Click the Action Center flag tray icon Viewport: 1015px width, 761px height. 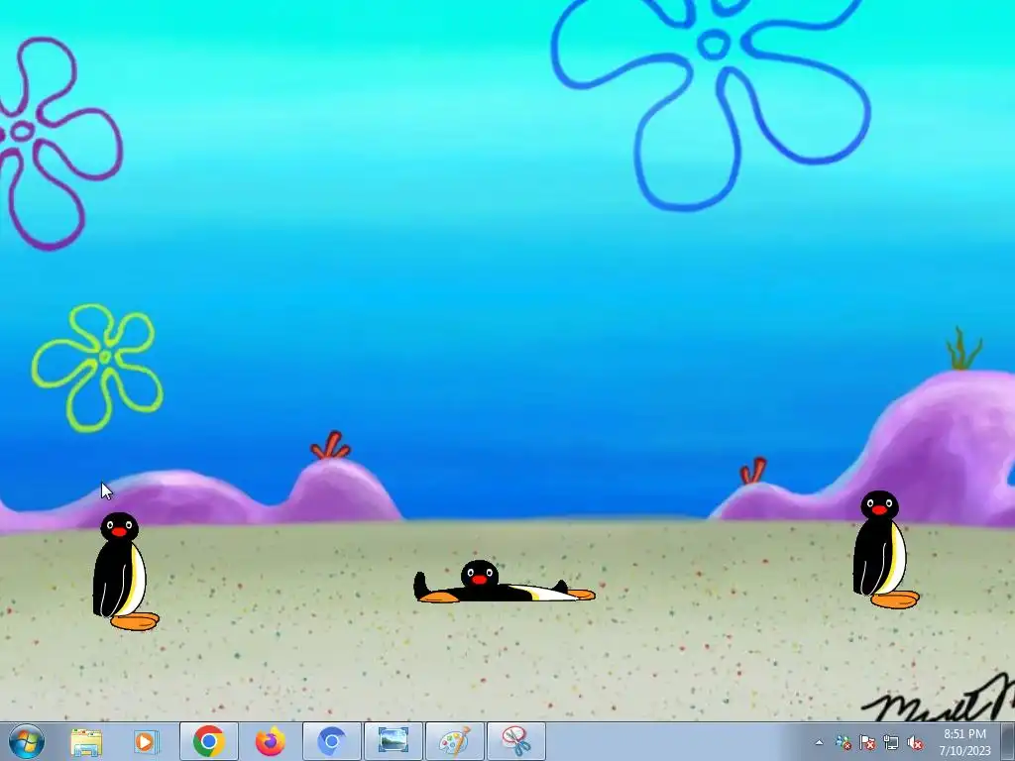(x=866, y=742)
